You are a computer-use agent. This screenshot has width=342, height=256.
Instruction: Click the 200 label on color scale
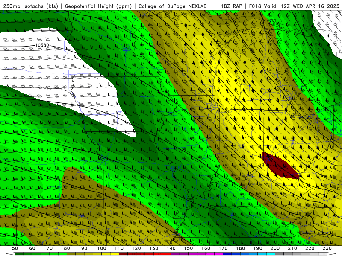coord(275,248)
